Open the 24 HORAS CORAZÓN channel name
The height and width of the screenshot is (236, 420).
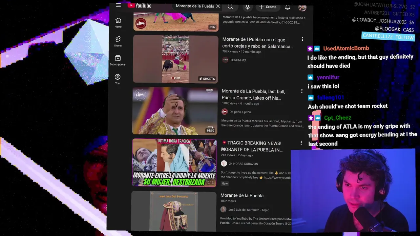point(243,164)
